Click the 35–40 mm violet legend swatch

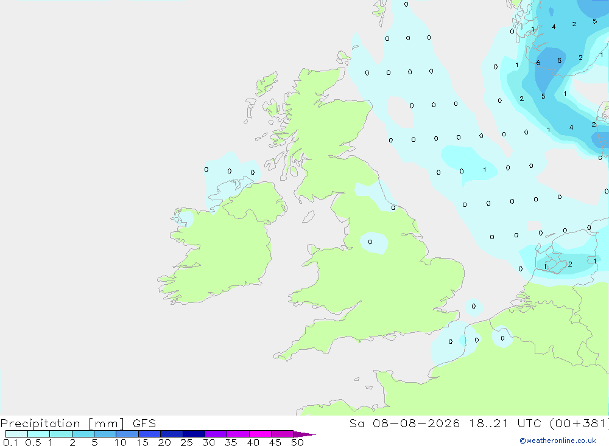(x=238, y=434)
